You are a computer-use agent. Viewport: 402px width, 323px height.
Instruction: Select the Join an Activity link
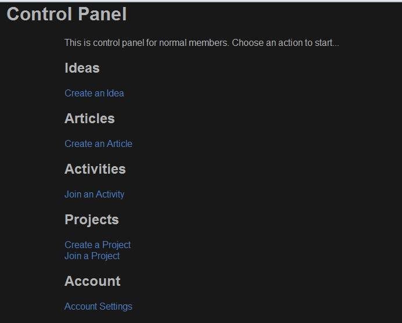click(94, 195)
